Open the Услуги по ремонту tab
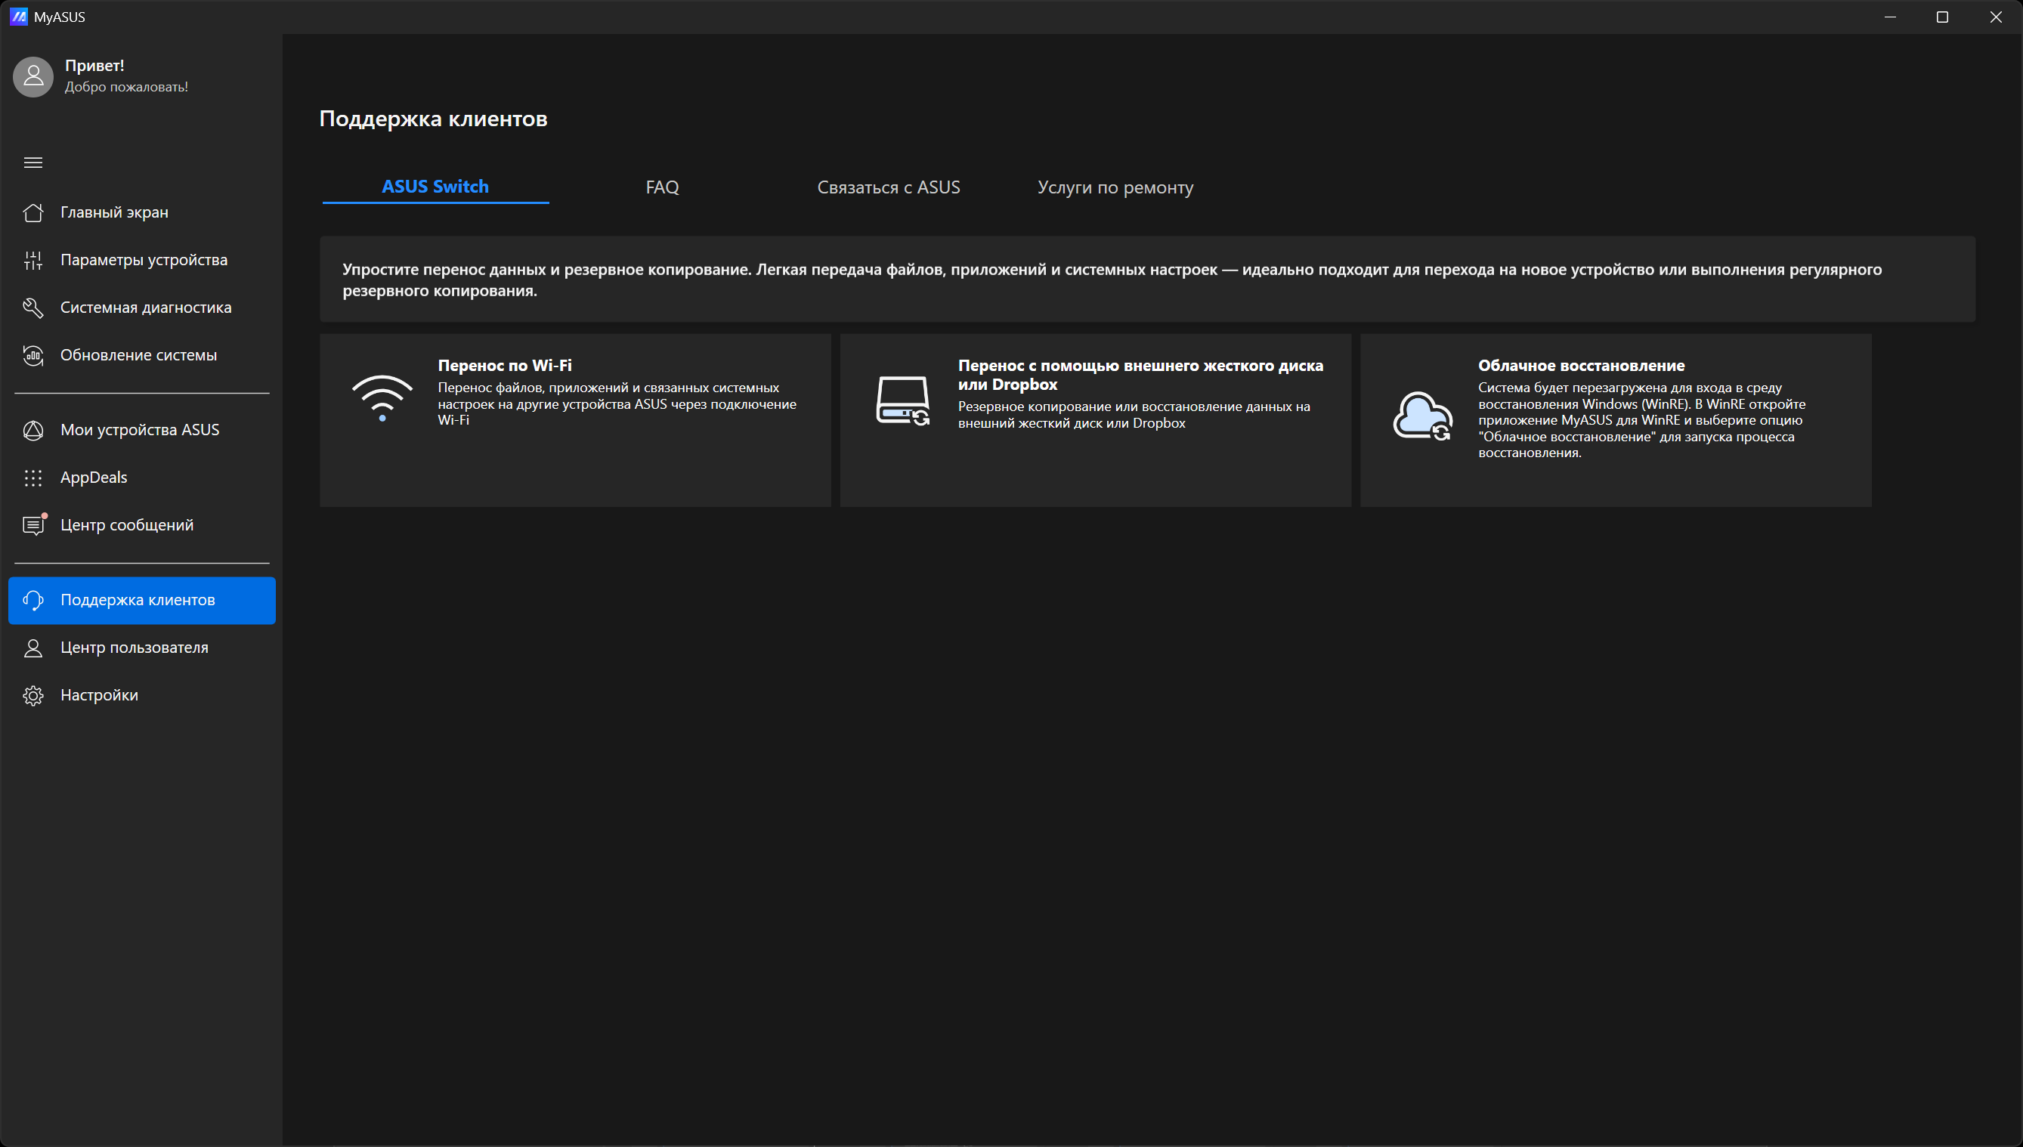Screen dimensions: 2023x1147 point(1115,187)
